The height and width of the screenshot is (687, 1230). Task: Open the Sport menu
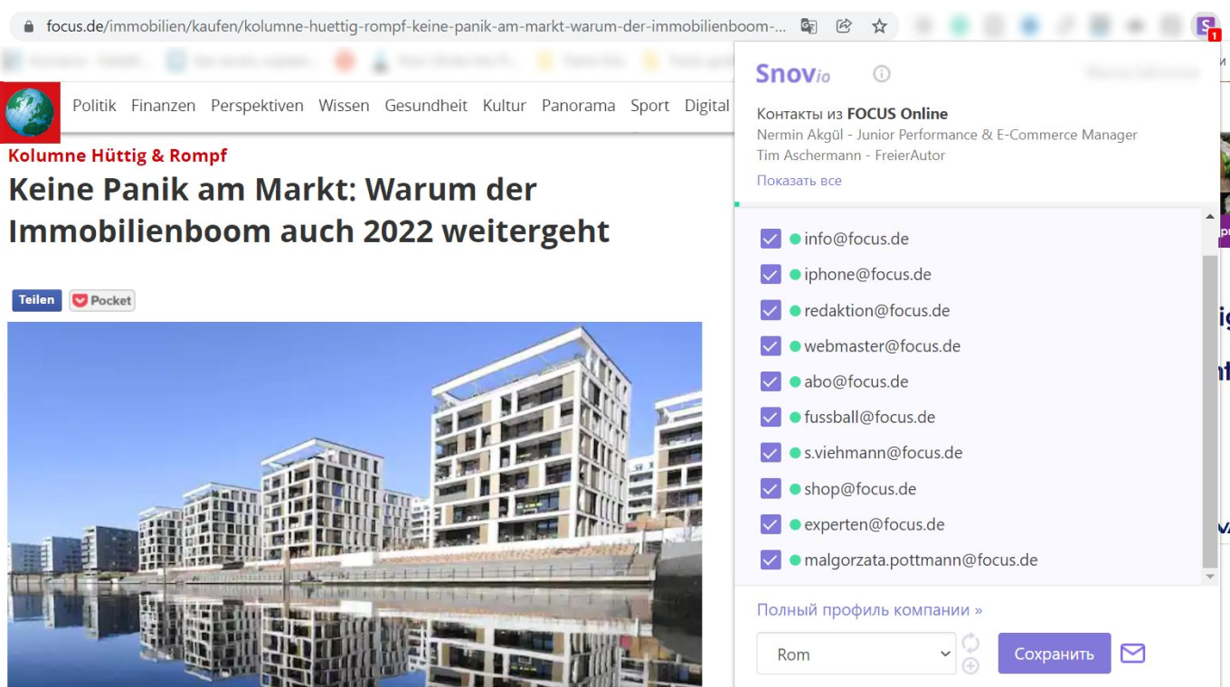tap(649, 106)
